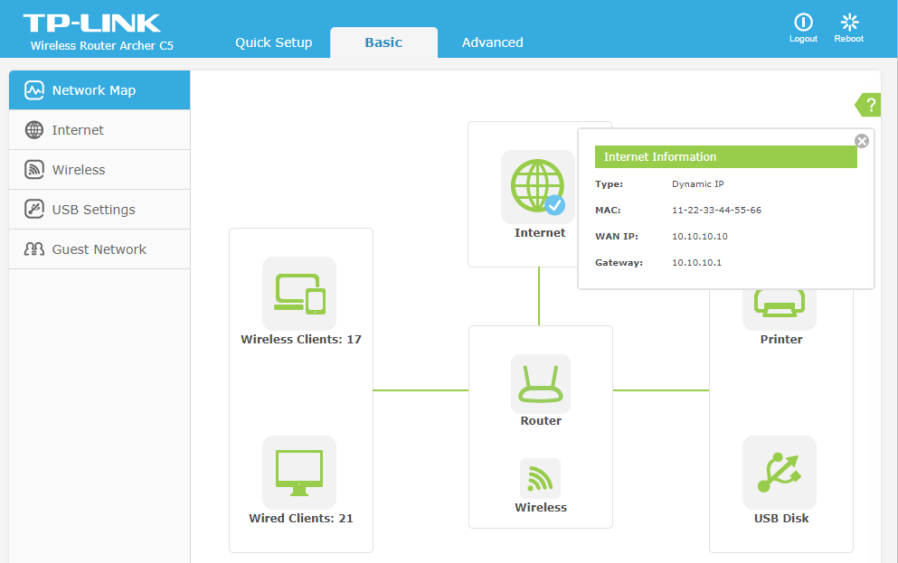Viewport: 898px width, 563px height.
Task: Click the Wireless Clients devices icon
Action: point(299,293)
